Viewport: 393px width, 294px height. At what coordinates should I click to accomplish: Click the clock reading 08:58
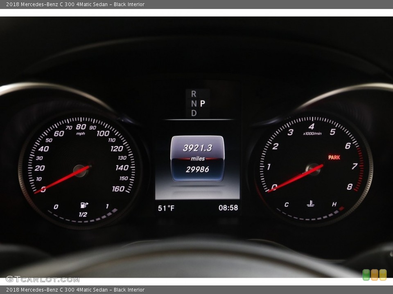click(228, 208)
